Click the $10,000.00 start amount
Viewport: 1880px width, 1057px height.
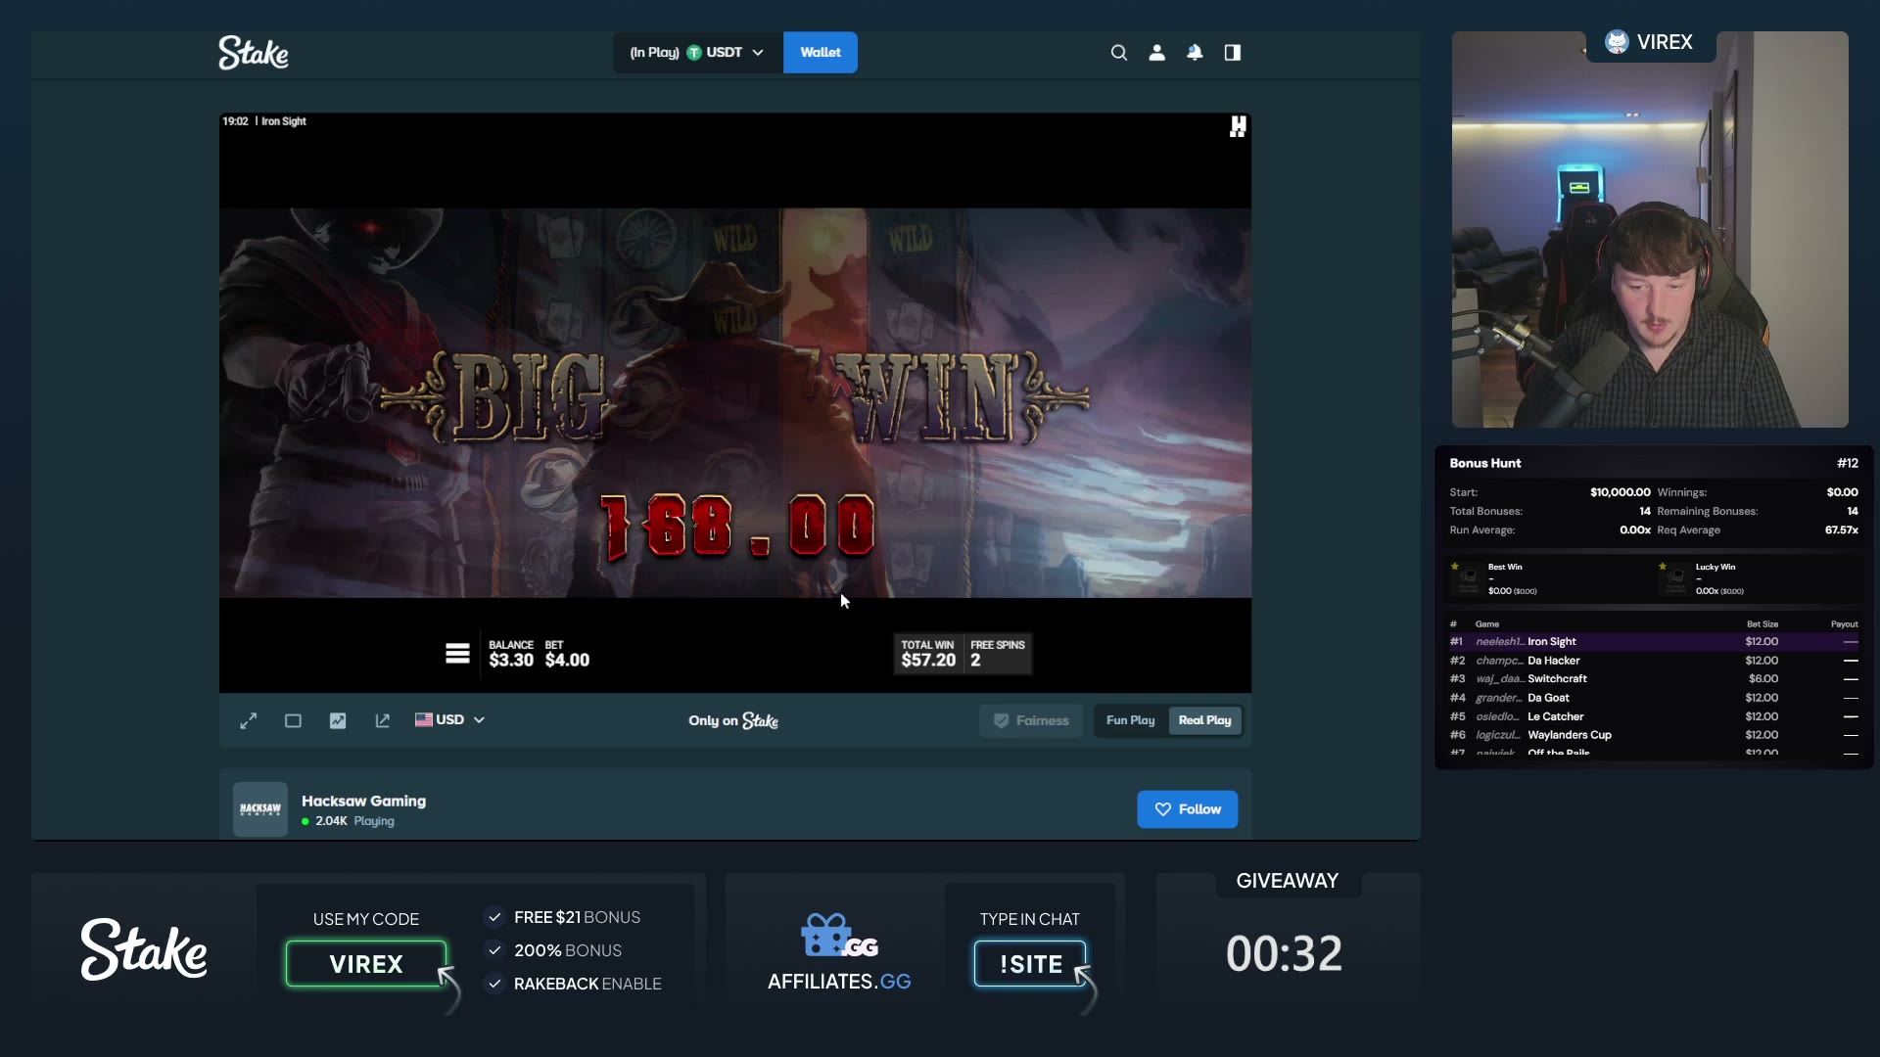pyautogui.click(x=1620, y=492)
